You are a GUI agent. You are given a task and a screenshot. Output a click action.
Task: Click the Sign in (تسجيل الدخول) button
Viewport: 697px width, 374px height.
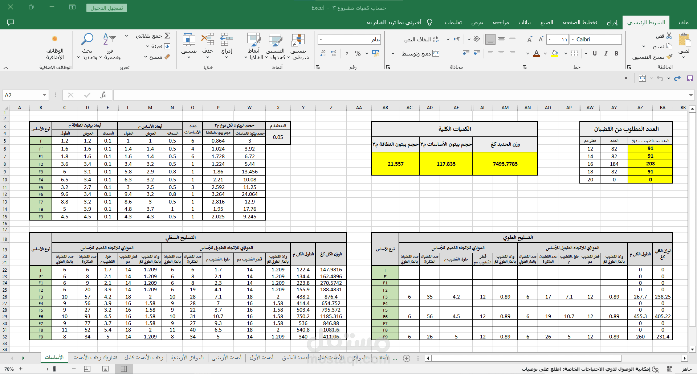(107, 8)
